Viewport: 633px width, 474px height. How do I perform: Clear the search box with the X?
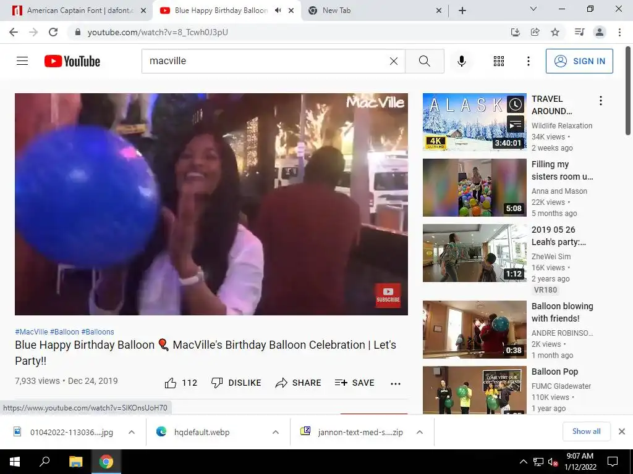point(394,61)
